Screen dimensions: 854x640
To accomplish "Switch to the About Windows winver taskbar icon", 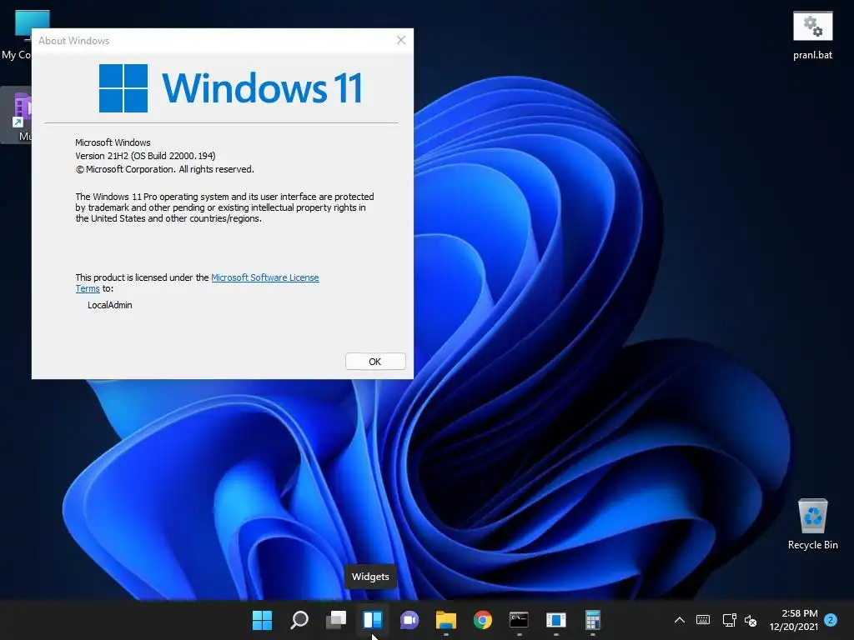I will pos(556,620).
